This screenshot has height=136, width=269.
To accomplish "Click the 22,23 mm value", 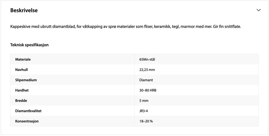I will click(x=147, y=70).
